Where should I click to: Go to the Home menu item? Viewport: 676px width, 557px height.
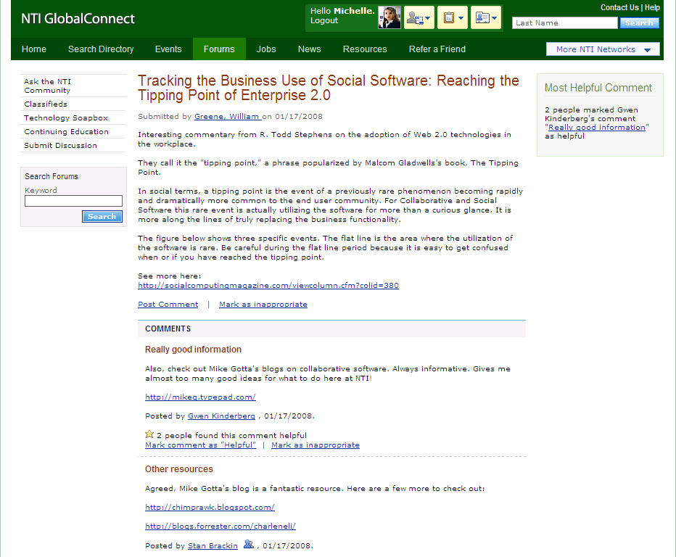[34, 49]
